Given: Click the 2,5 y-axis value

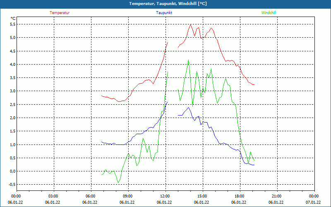Looking at the screenshot, I should coord(13,105).
